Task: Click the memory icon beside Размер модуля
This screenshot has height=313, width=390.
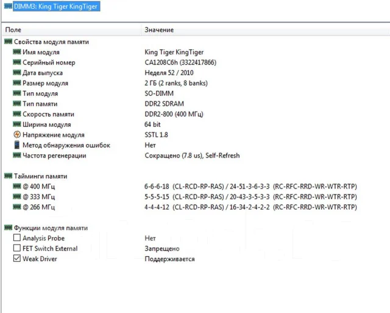Action: [x=16, y=83]
